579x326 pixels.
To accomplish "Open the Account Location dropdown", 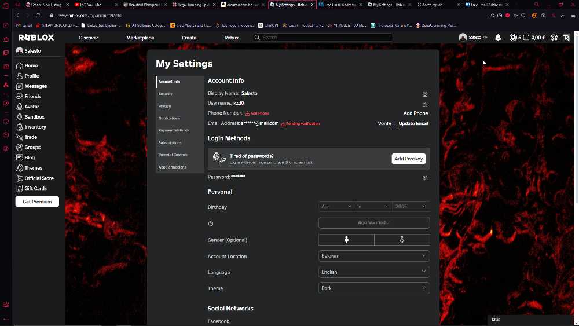I will click(373, 256).
